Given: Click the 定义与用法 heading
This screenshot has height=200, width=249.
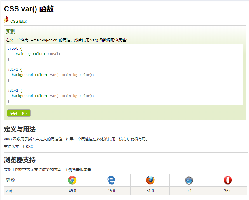Looking at the screenshot, I should click(x=20, y=129).
